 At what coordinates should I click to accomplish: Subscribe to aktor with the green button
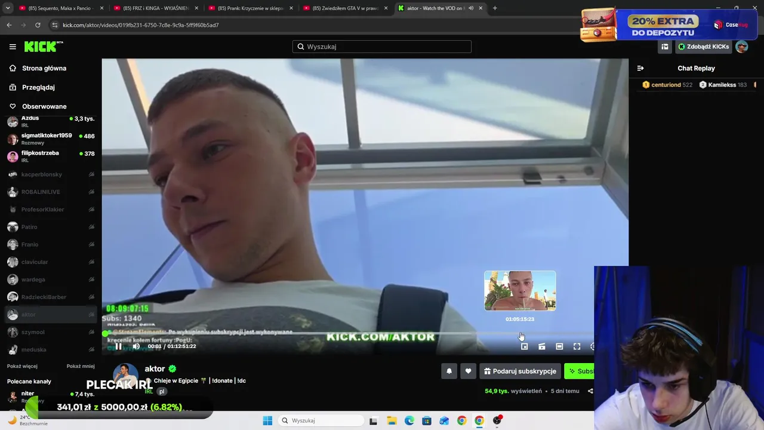click(580, 371)
